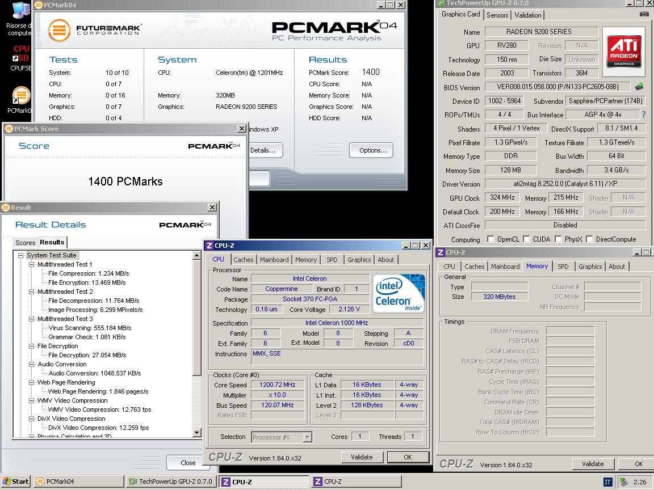Collapse the Multithreaded Test 3 node

pyautogui.click(x=31, y=319)
